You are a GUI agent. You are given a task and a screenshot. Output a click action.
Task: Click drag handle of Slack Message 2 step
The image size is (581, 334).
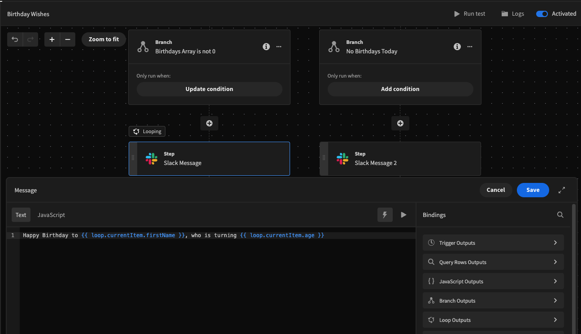tap(324, 158)
